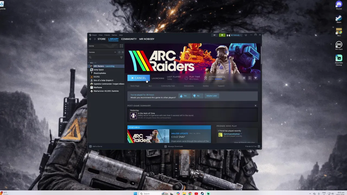The image size is (347, 195).
Task: Open the Guides link
Action: 206,86
